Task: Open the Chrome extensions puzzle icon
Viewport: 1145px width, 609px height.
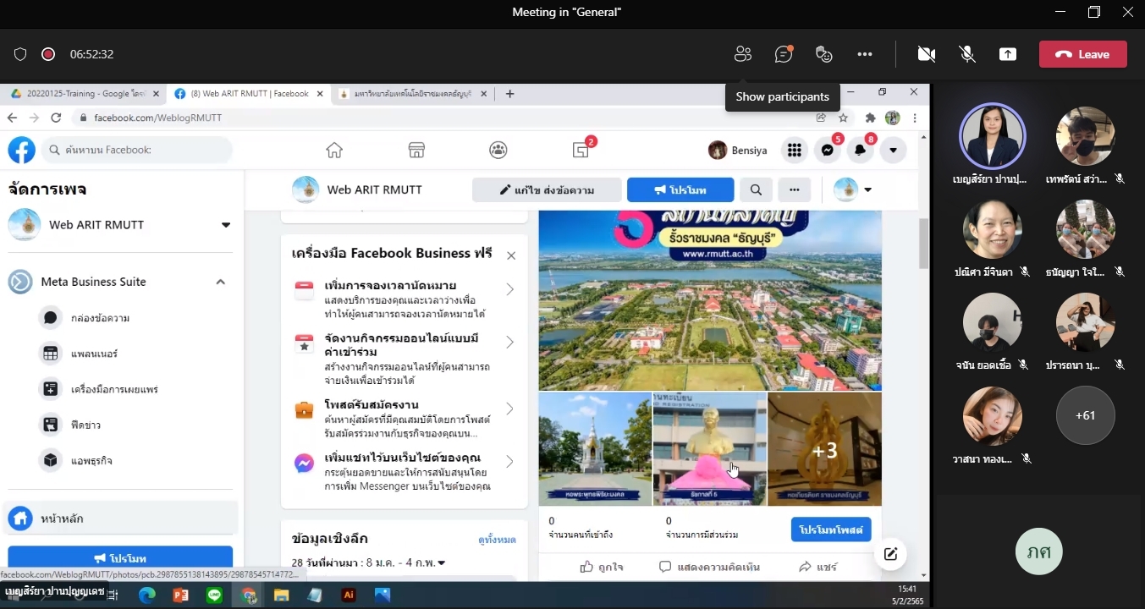Action: coord(869,118)
